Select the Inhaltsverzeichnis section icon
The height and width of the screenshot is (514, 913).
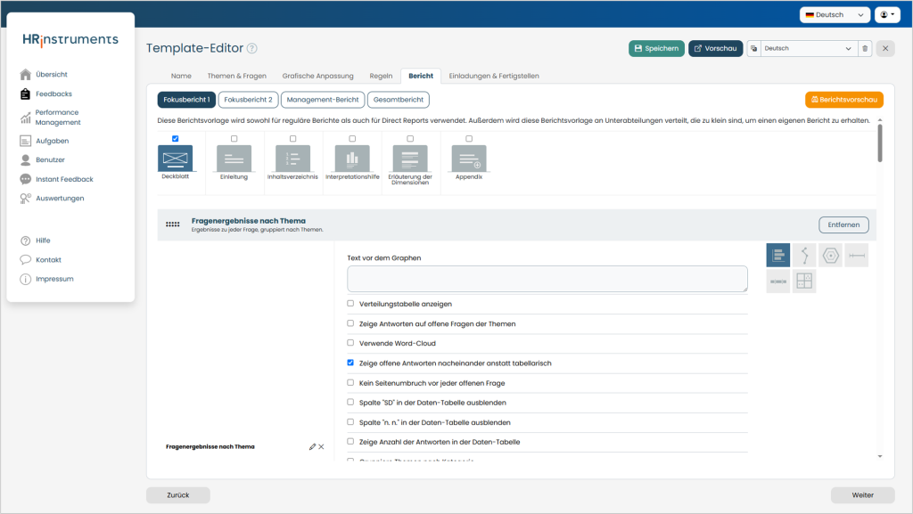[x=292, y=159]
